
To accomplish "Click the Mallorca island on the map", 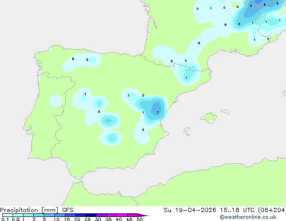I will (209, 118).
